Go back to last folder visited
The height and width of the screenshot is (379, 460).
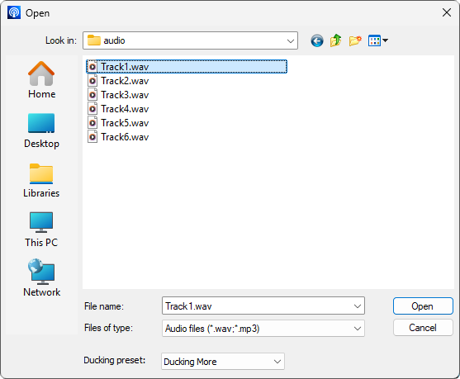[x=317, y=40]
